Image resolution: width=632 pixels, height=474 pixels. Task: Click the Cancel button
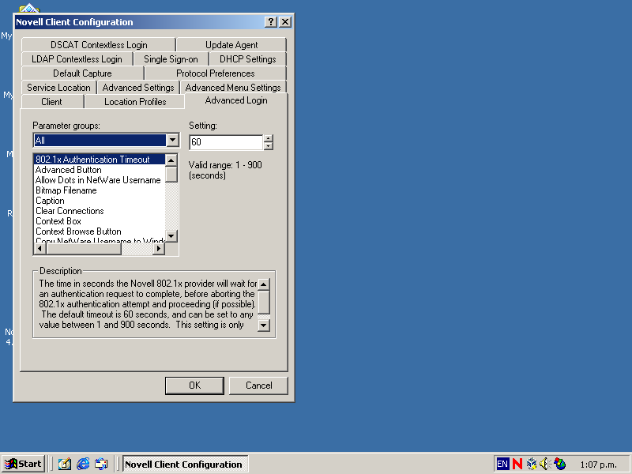[x=259, y=386]
